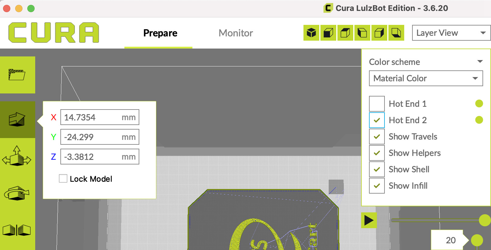Open the Material Color scheme dropdown

click(x=426, y=78)
